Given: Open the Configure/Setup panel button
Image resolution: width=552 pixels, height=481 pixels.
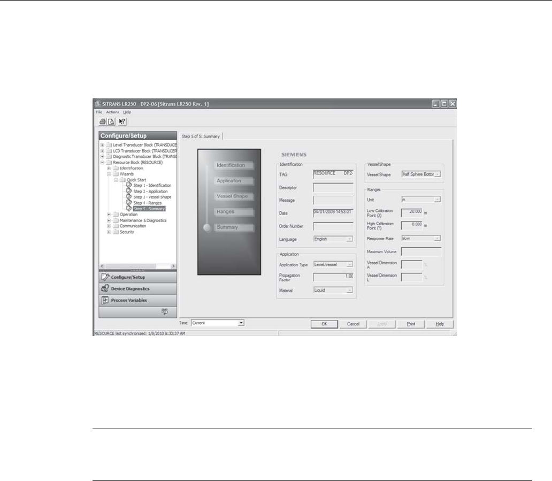Looking at the screenshot, I should point(137,277).
